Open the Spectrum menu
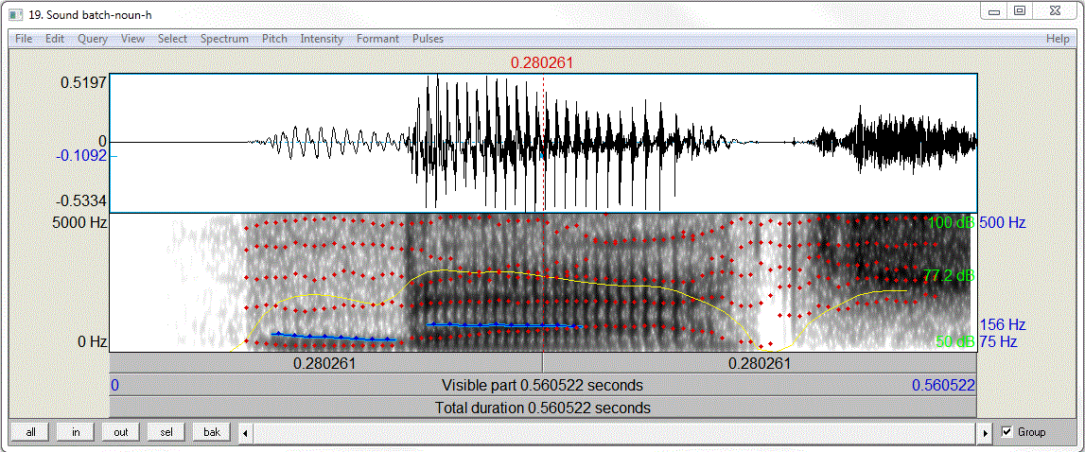Image resolution: width=1085 pixels, height=452 pixels. 224,39
